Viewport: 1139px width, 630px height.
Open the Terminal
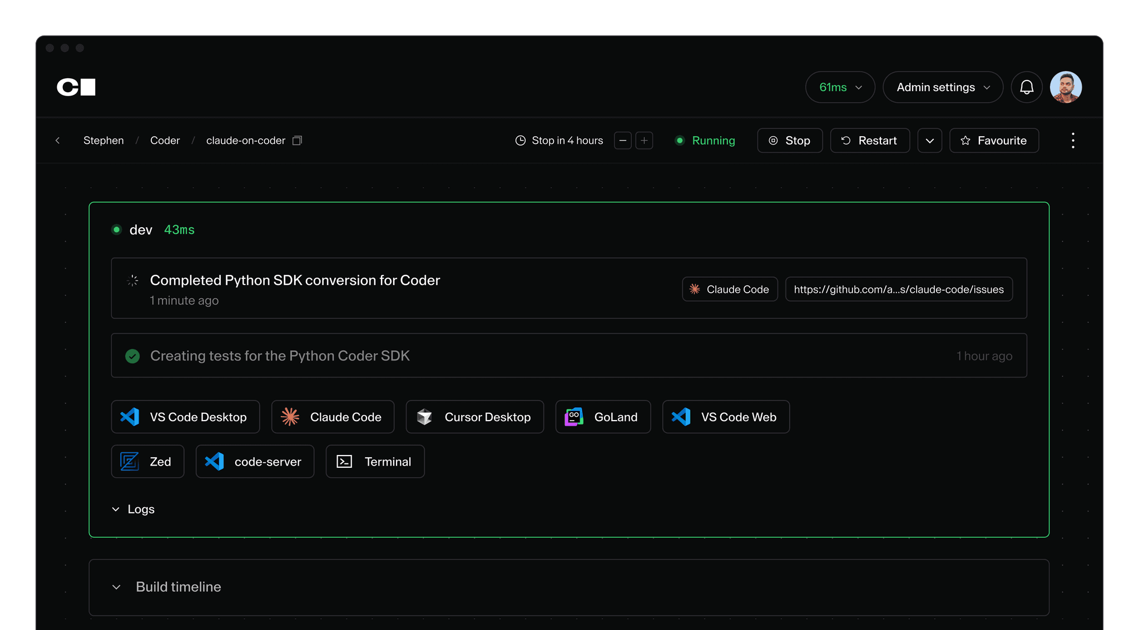point(375,462)
